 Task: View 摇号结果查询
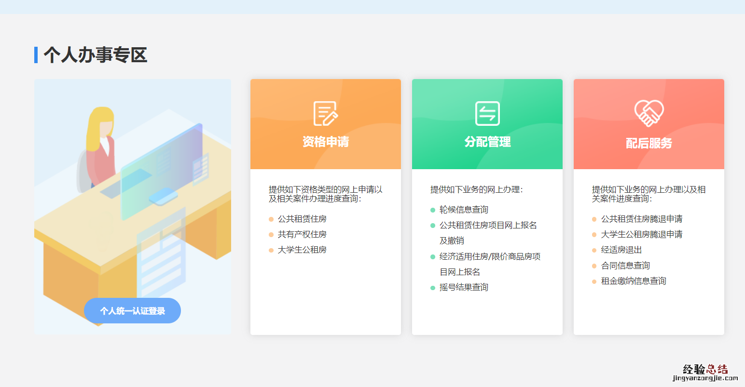[464, 287]
